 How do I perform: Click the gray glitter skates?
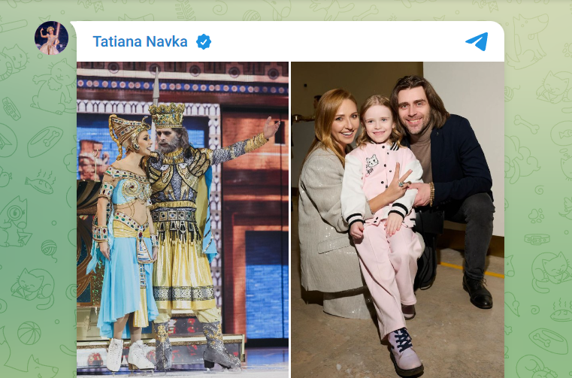(x=217, y=346)
